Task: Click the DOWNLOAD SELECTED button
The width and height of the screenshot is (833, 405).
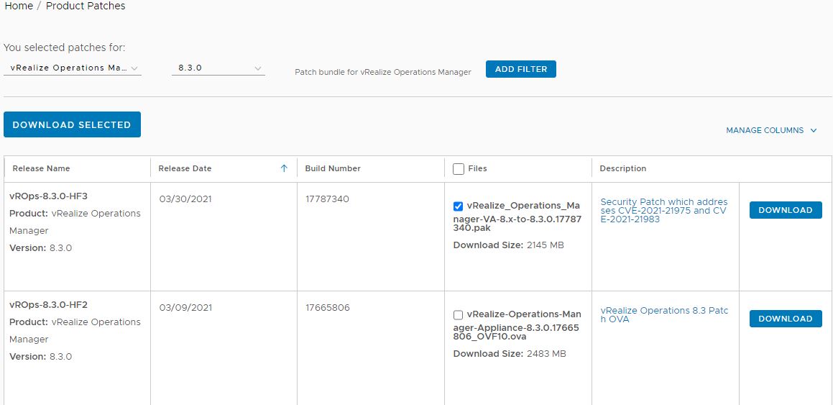Action: 72,124
